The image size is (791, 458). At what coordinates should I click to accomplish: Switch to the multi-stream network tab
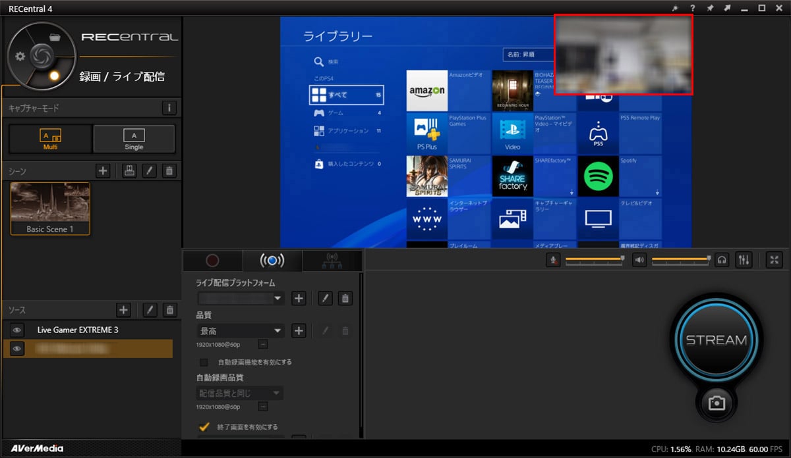click(x=332, y=261)
